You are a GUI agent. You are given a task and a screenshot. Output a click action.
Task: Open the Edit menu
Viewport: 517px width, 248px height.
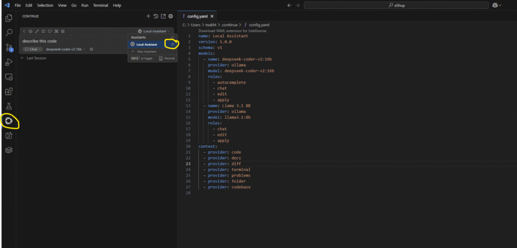[x=29, y=5]
